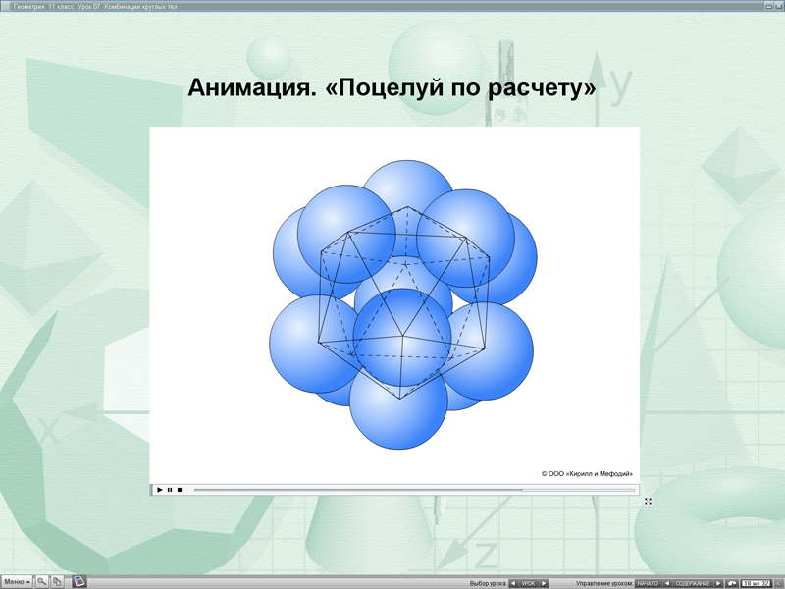Go to next lesson arrow

544,583
